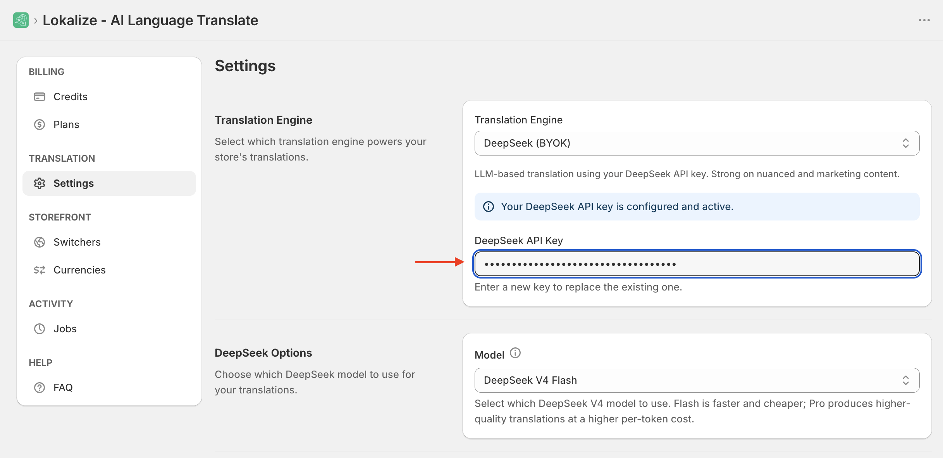Click the Translation Engine field label

(518, 120)
